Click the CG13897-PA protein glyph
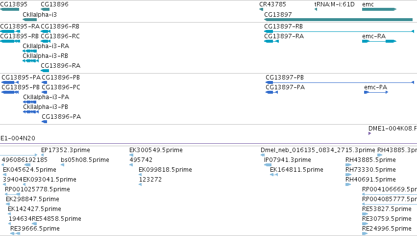 point(272,92)
